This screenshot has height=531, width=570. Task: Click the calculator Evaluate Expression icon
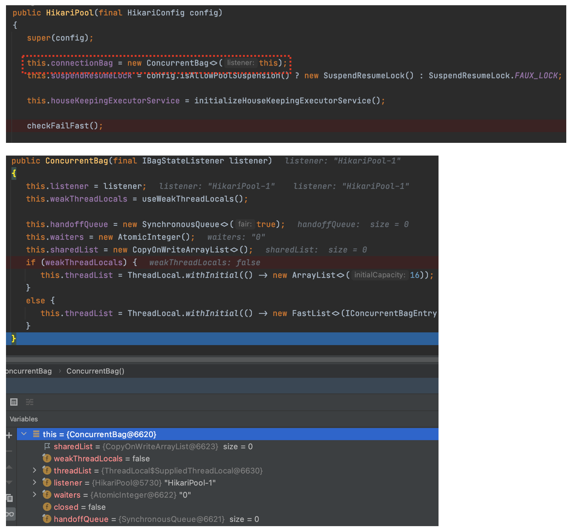(14, 402)
